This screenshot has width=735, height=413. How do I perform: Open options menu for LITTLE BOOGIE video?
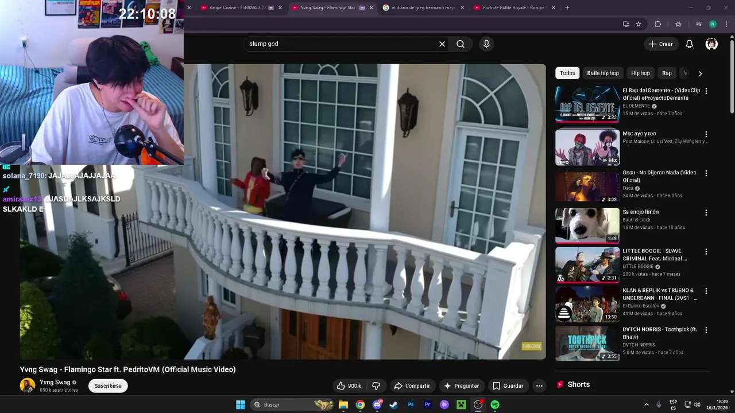[706, 252]
